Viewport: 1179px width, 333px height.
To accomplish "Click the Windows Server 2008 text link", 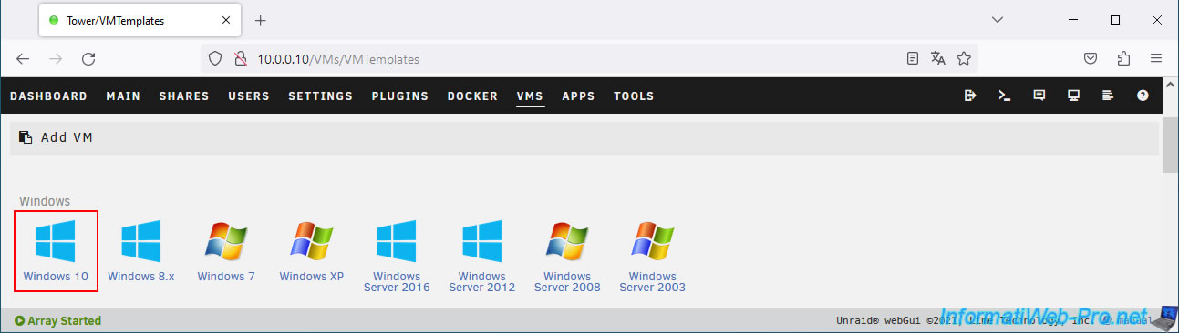I will pyautogui.click(x=567, y=281).
